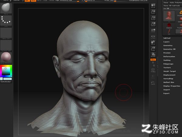182x137 pixels.
Task: Open the Unified Skin section
Action: click(169, 82)
